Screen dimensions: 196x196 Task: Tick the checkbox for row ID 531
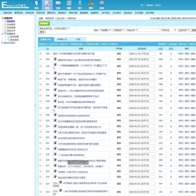41,84
